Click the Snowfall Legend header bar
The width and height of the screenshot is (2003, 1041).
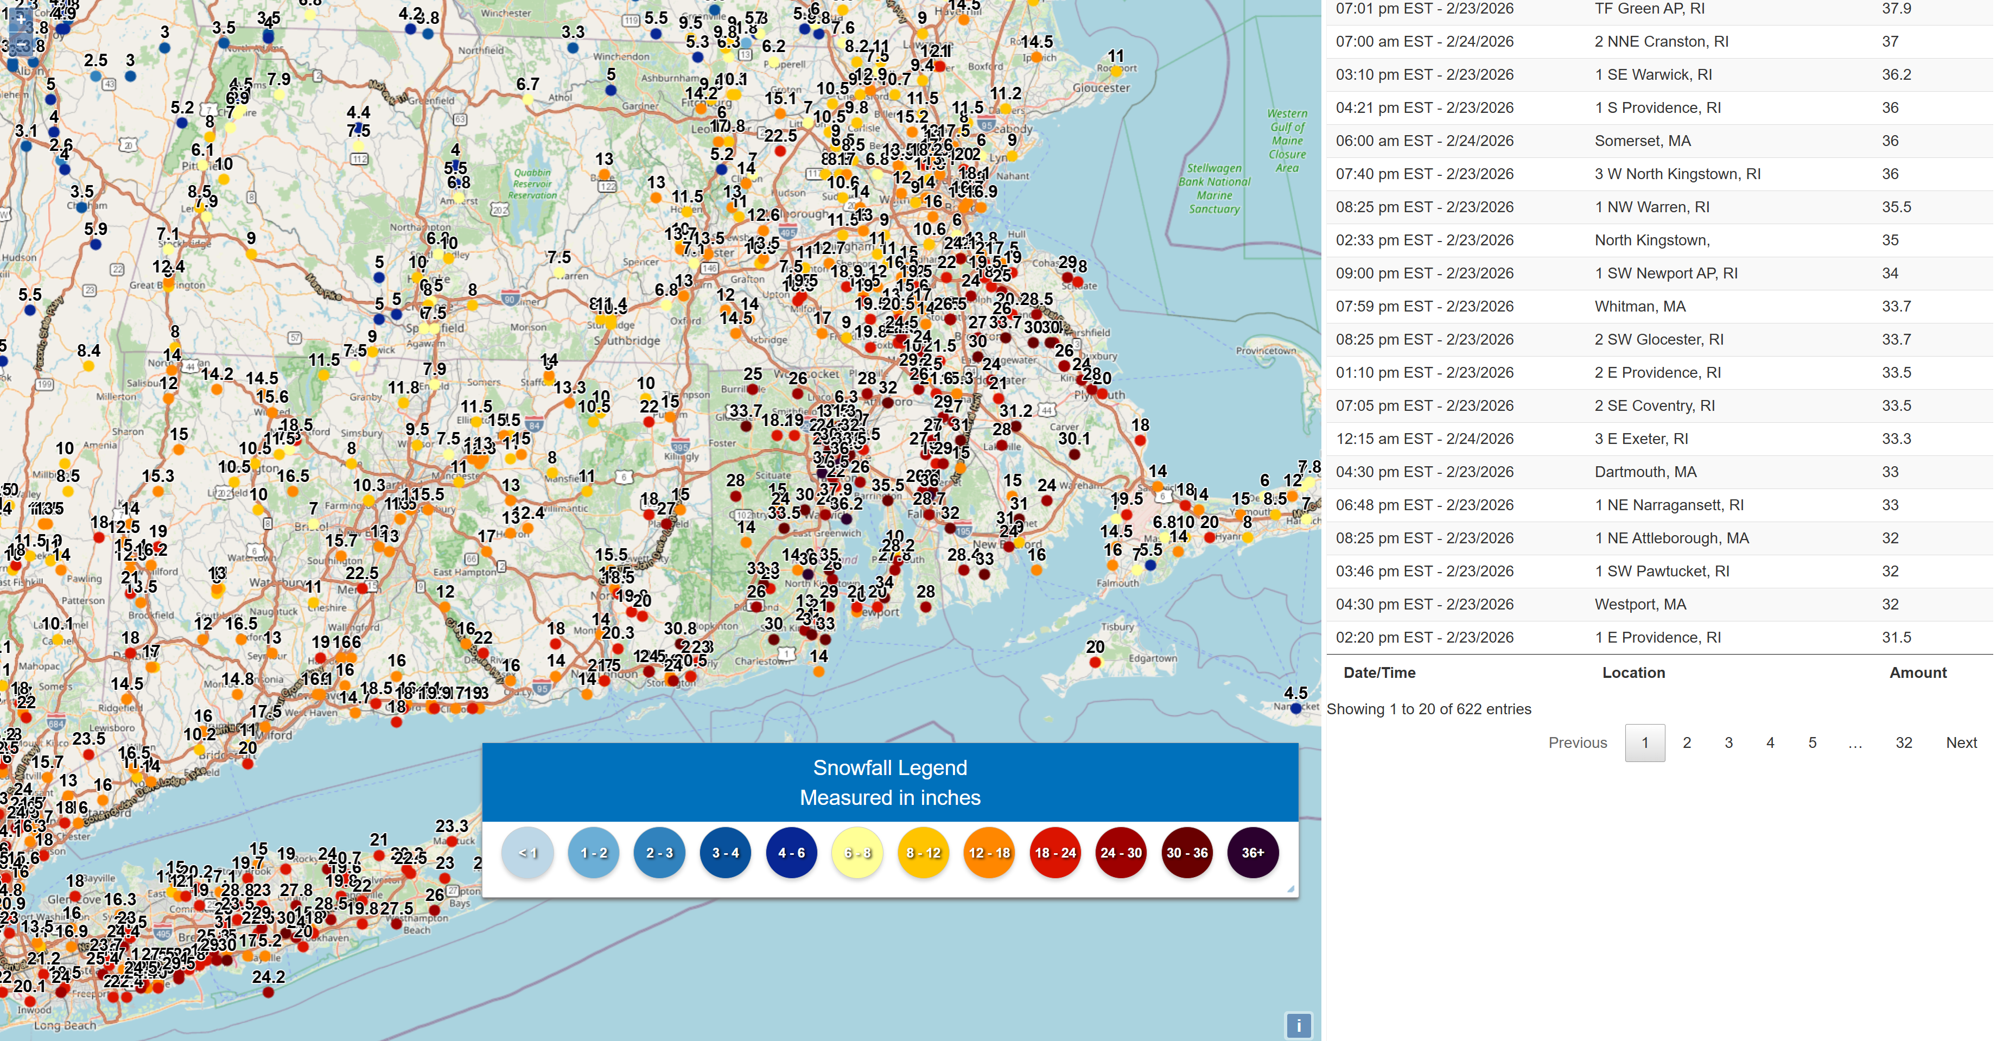click(x=889, y=782)
